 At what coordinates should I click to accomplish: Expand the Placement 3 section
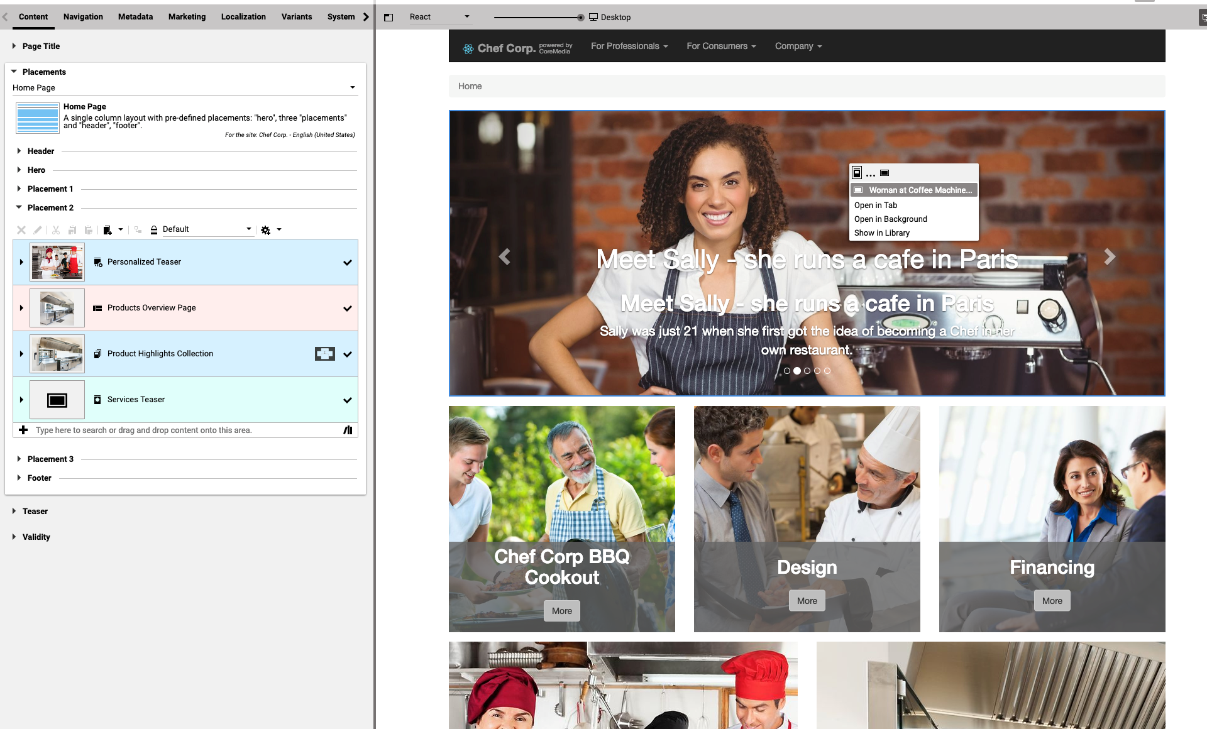pos(52,459)
